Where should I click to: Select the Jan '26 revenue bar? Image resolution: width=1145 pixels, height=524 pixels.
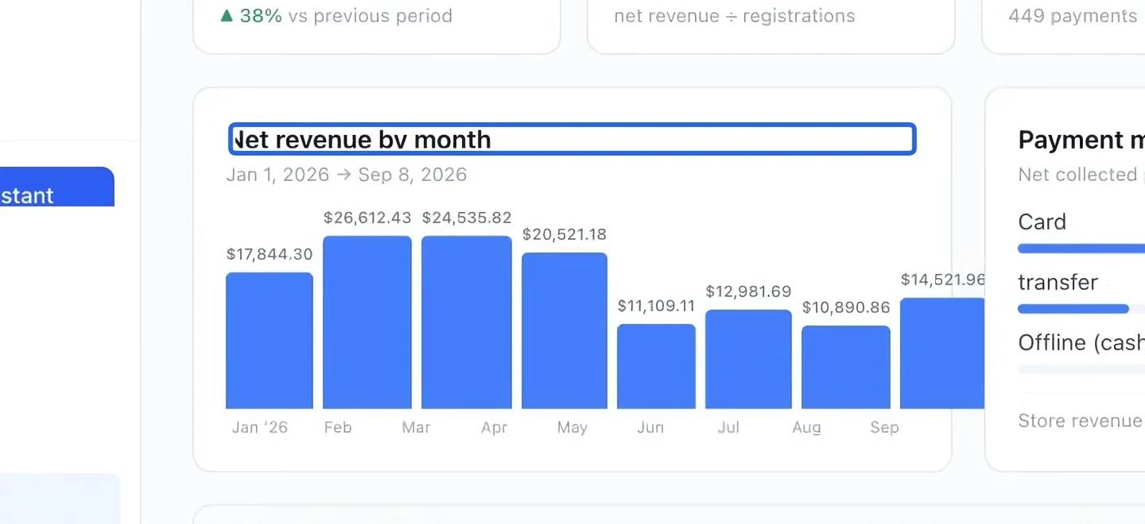270,341
